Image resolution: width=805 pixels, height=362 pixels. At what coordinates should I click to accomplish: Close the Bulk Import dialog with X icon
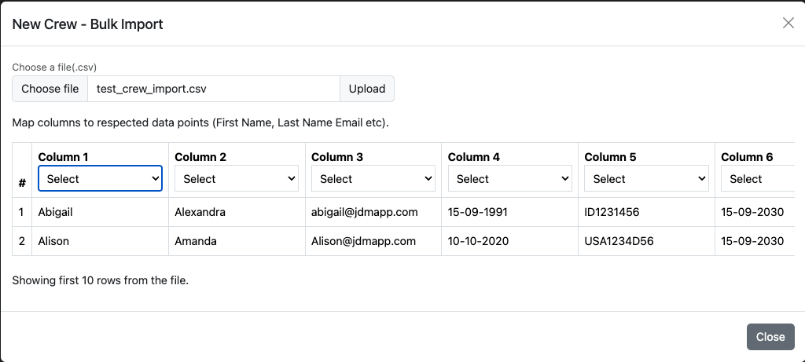pyautogui.click(x=788, y=23)
